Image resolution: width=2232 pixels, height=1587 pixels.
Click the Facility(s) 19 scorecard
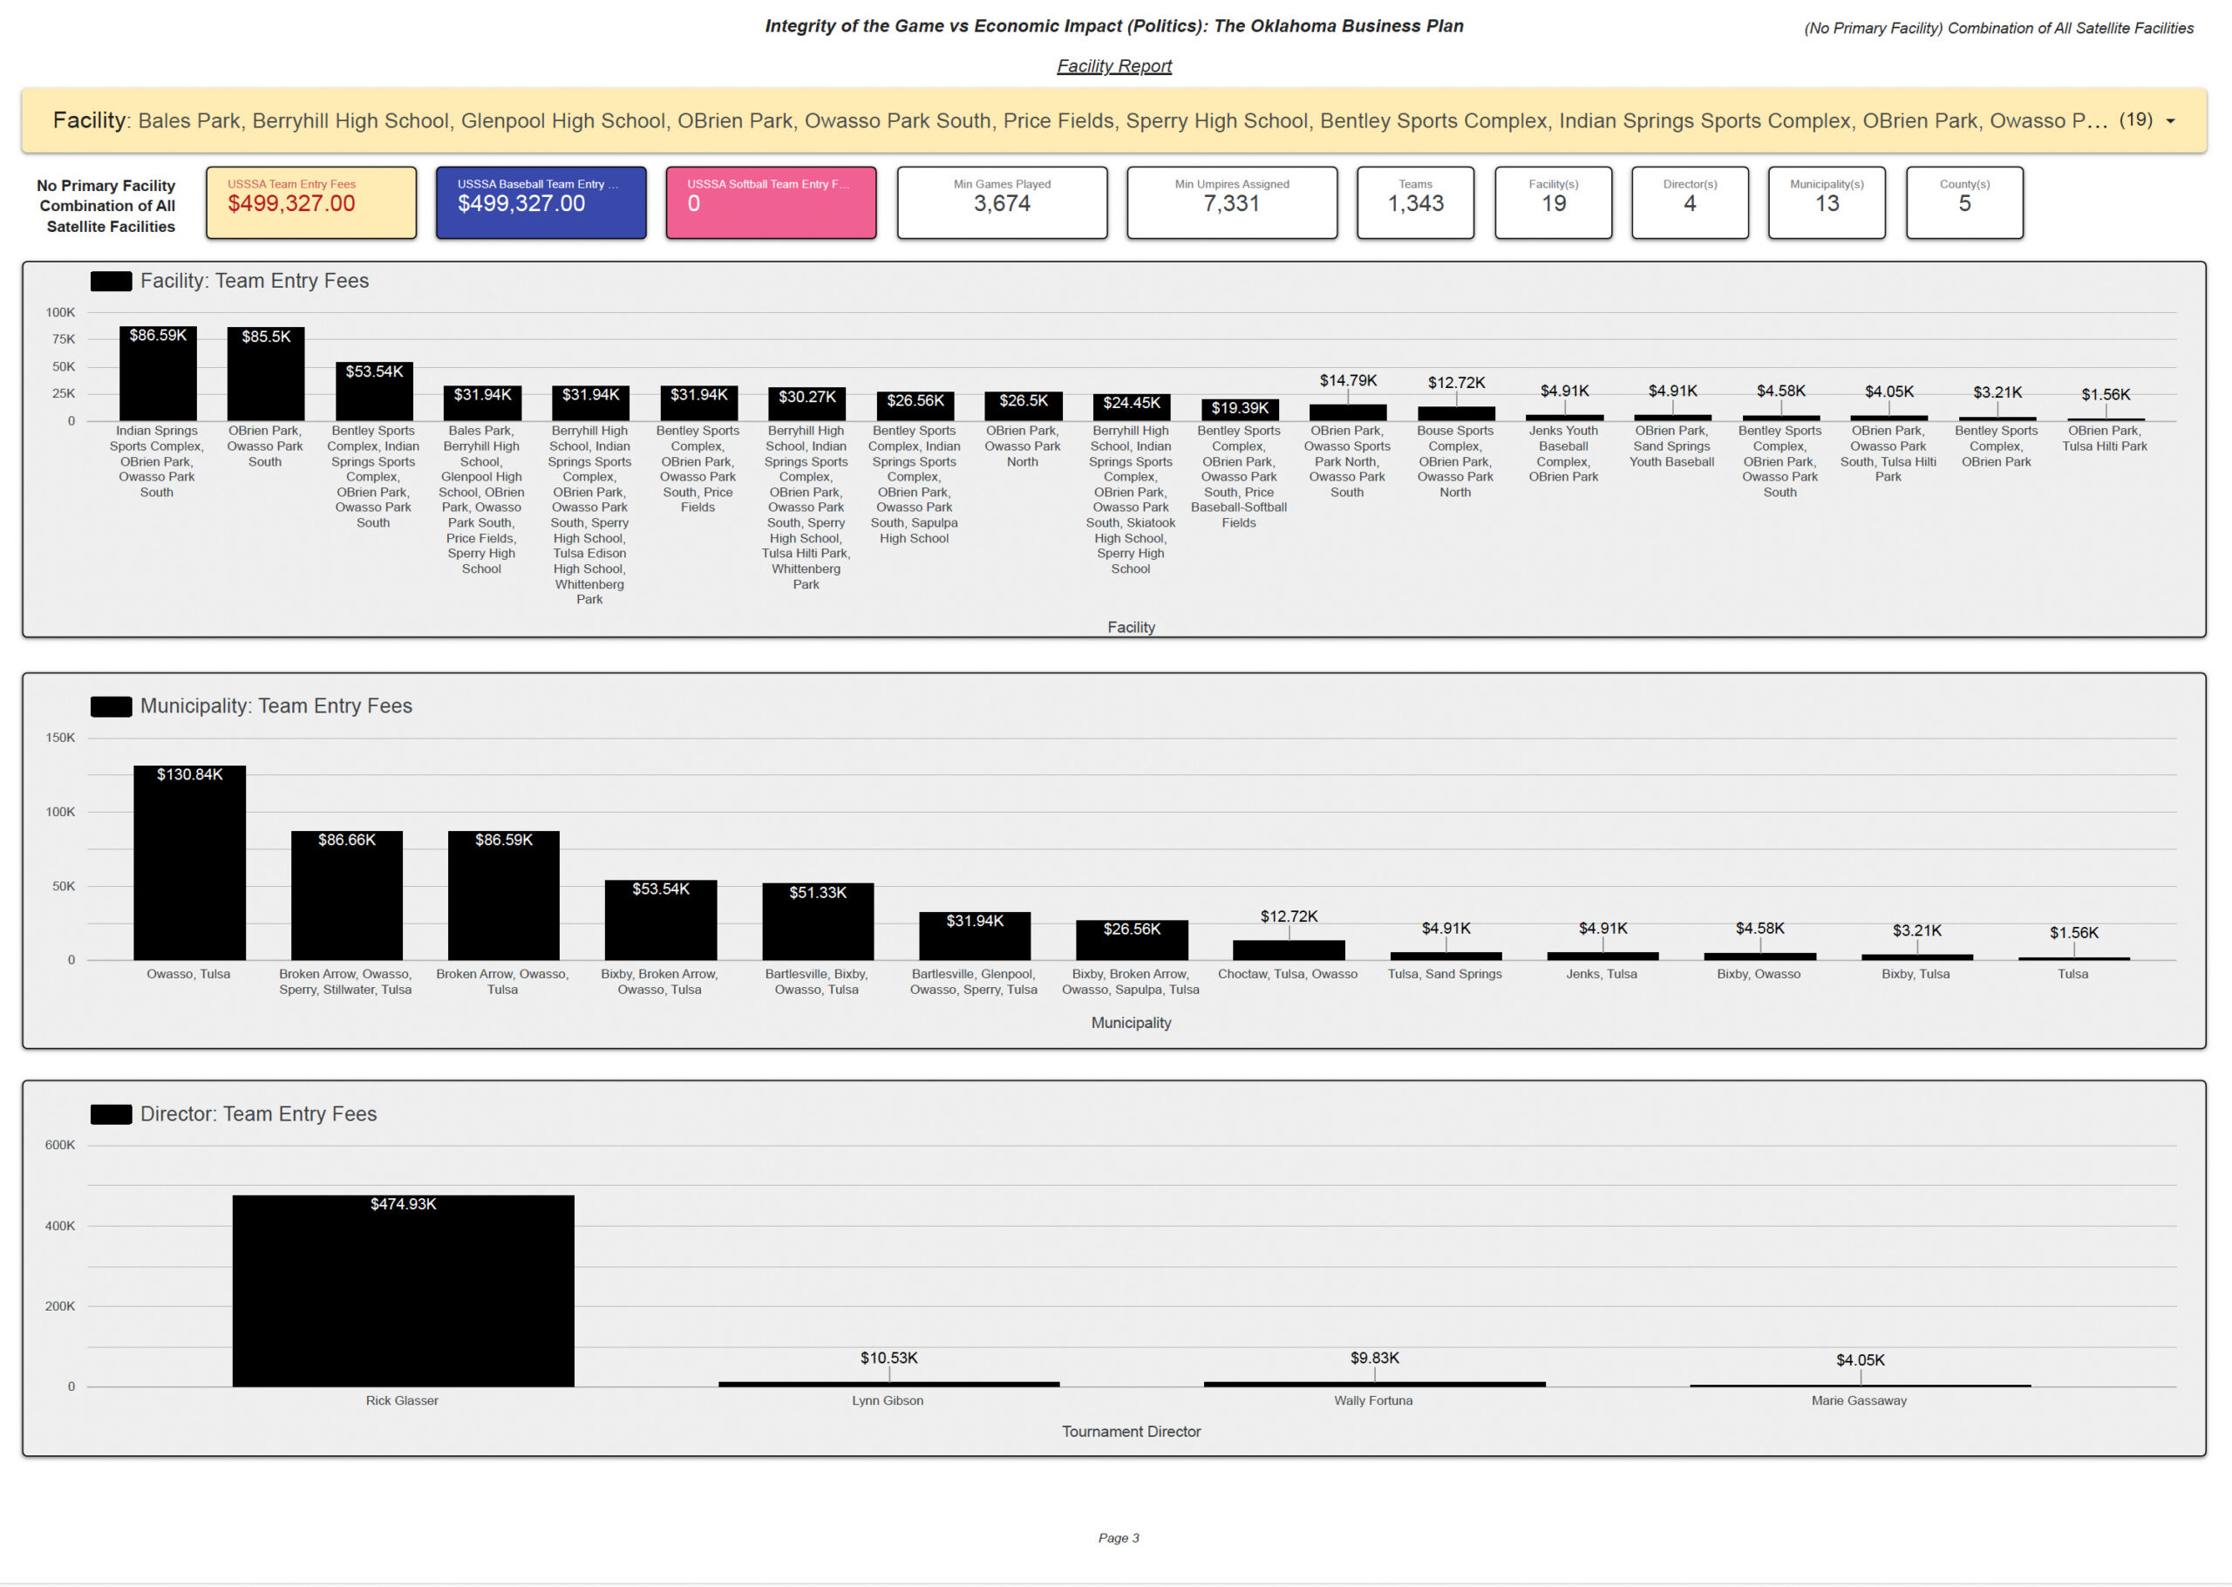click(x=1553, y=202)
